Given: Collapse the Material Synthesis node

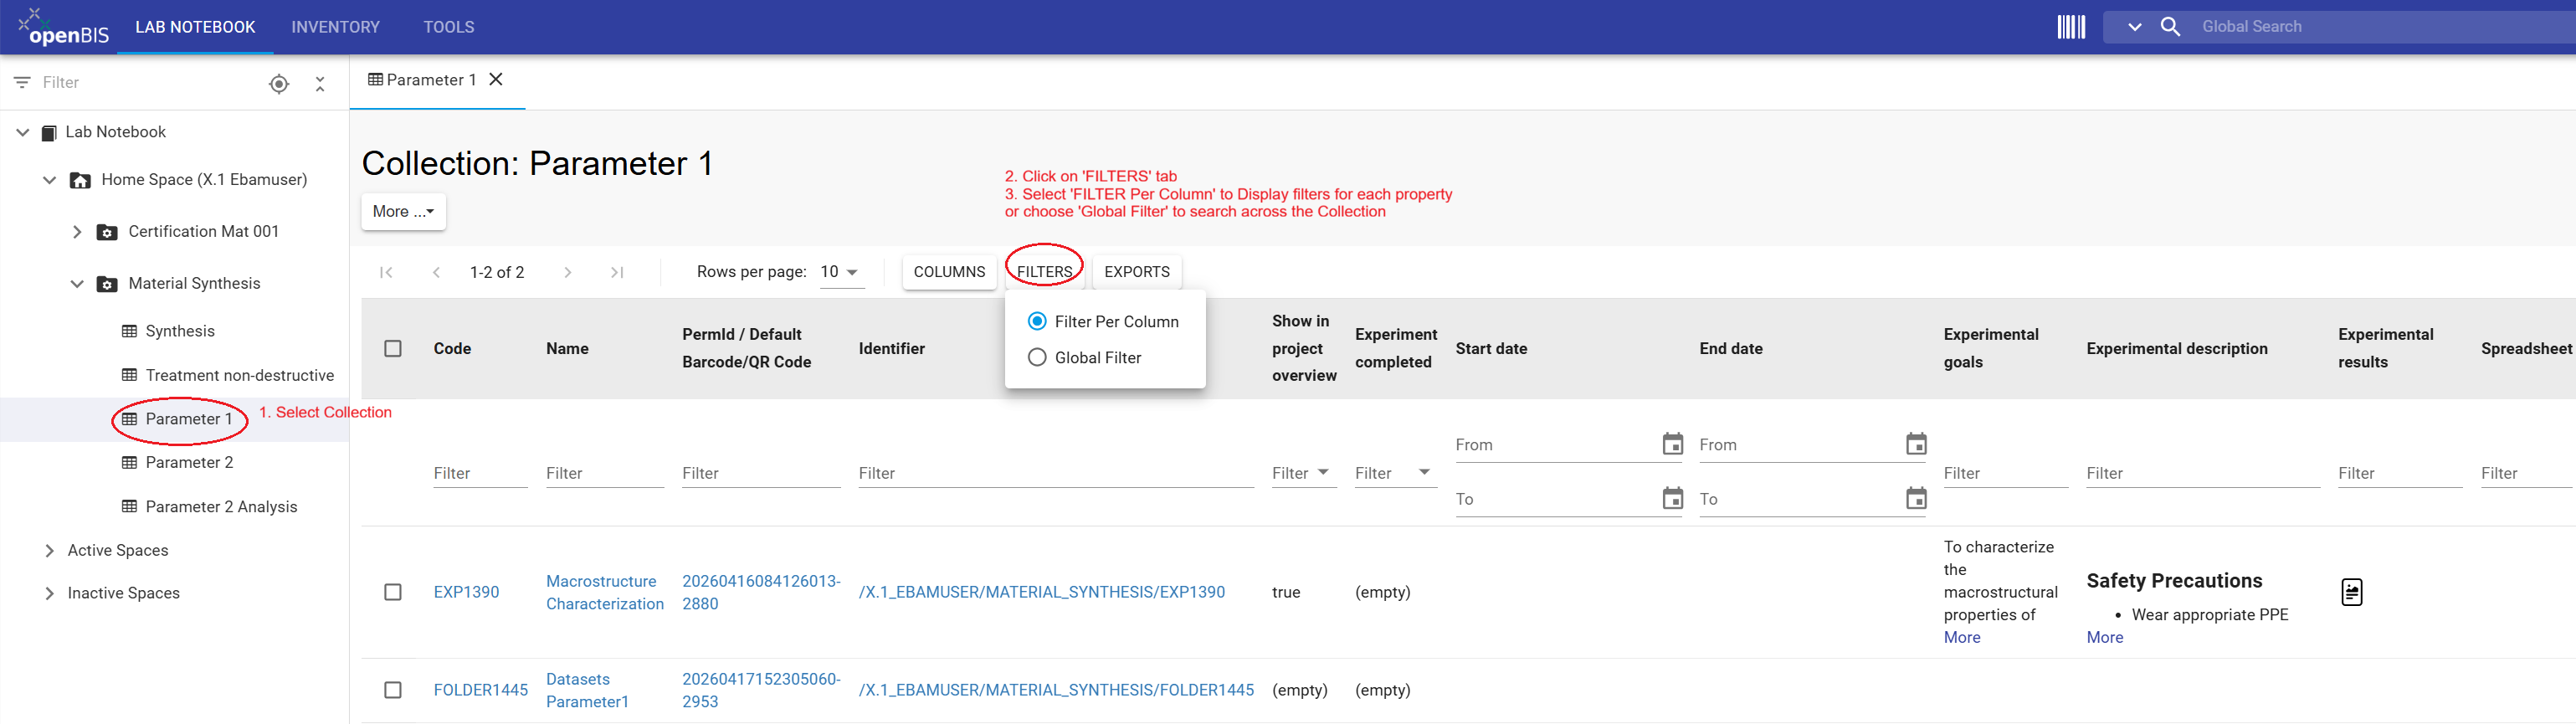Looking at the screenshot, I should [77, 284].
